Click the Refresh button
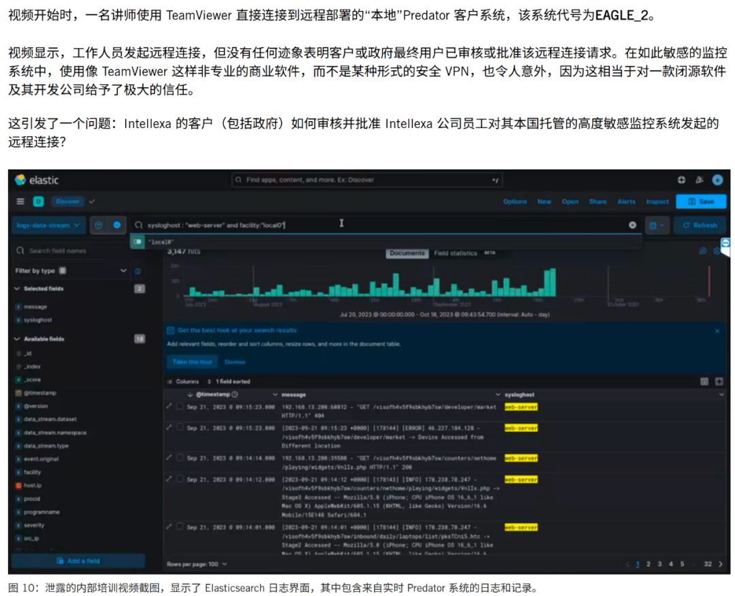The image size is (735, 596). pyautogui.click(x=700, y=225)
